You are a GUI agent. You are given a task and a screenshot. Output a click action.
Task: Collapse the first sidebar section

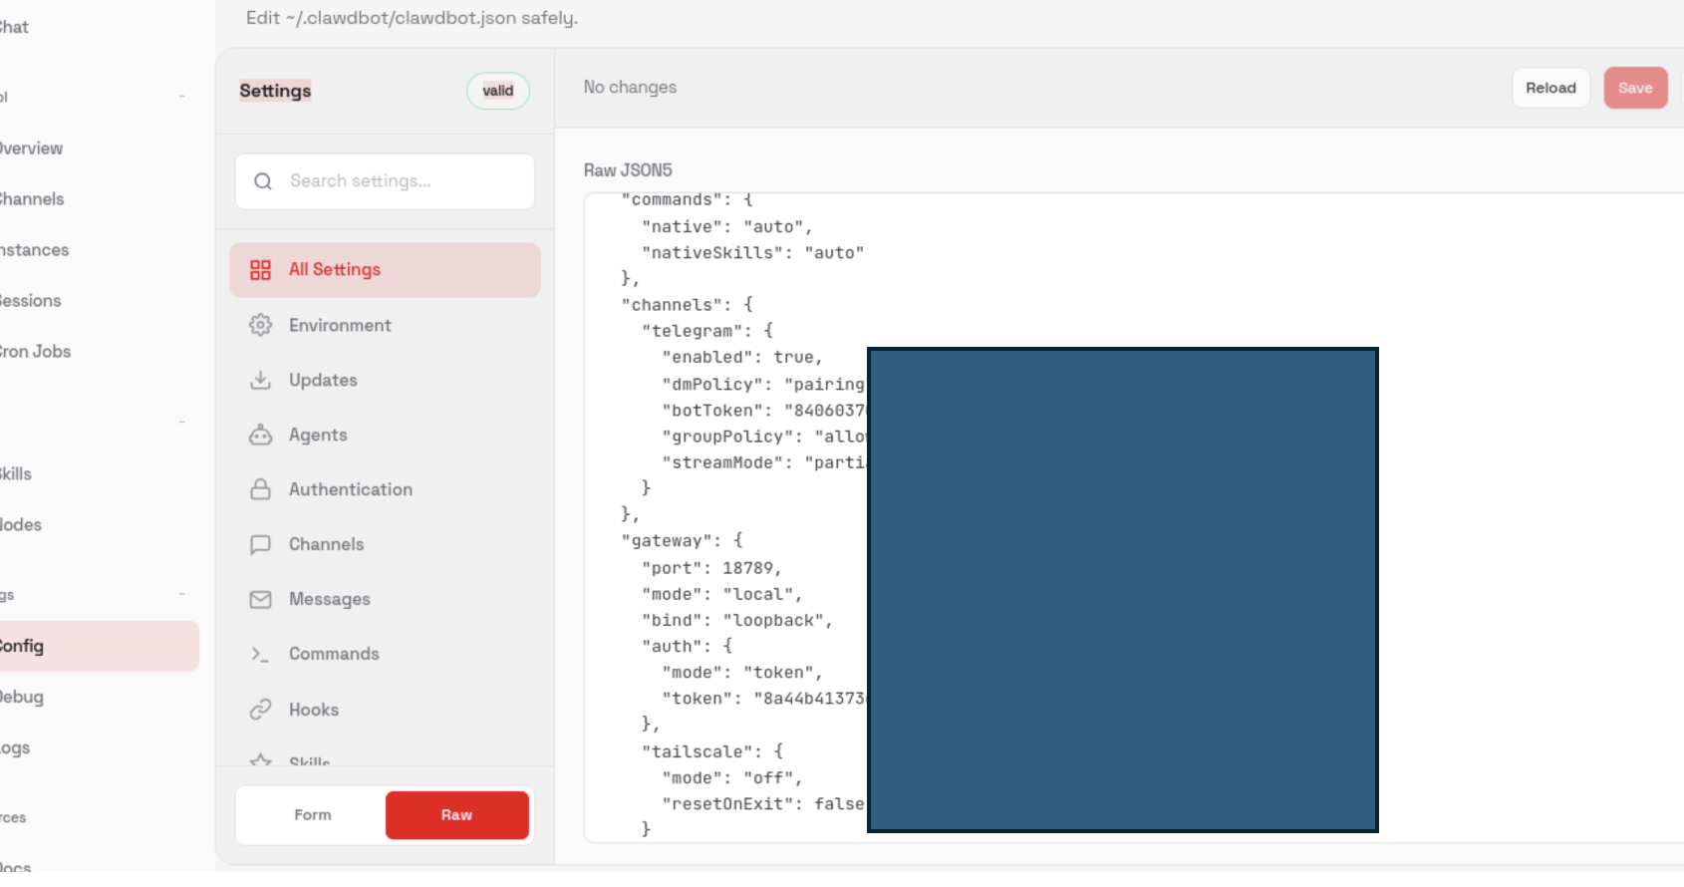[x=182, y=97]
